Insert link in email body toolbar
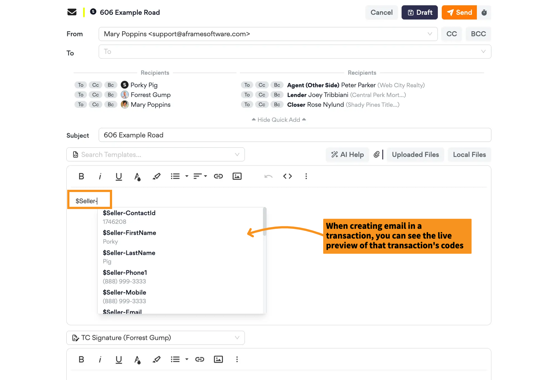Viewport: 558px width, 380px height. pos(218,176)
